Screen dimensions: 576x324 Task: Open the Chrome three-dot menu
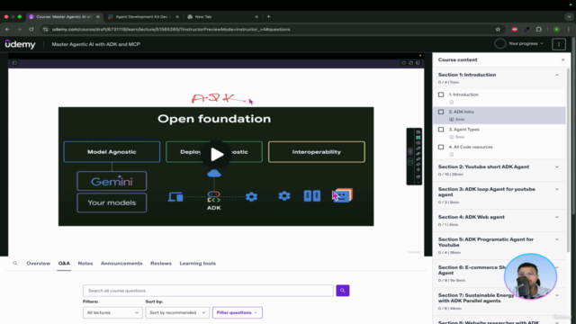click(569, 30)
